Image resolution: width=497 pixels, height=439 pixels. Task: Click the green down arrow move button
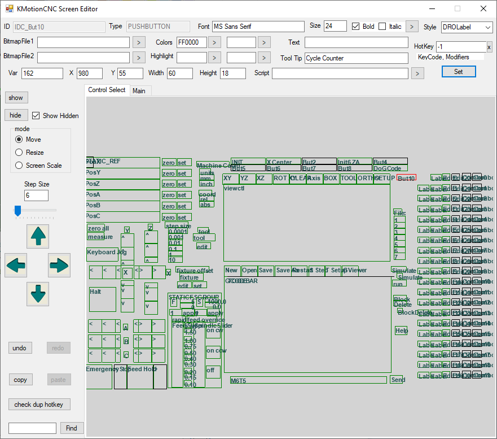38,294
